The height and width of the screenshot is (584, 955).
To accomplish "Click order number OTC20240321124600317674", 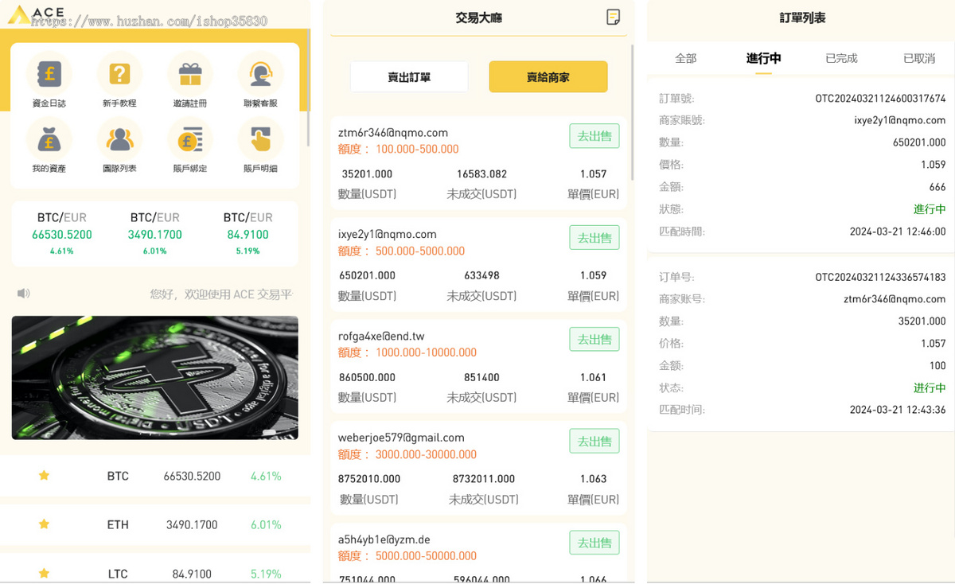I will pos(880,99).
